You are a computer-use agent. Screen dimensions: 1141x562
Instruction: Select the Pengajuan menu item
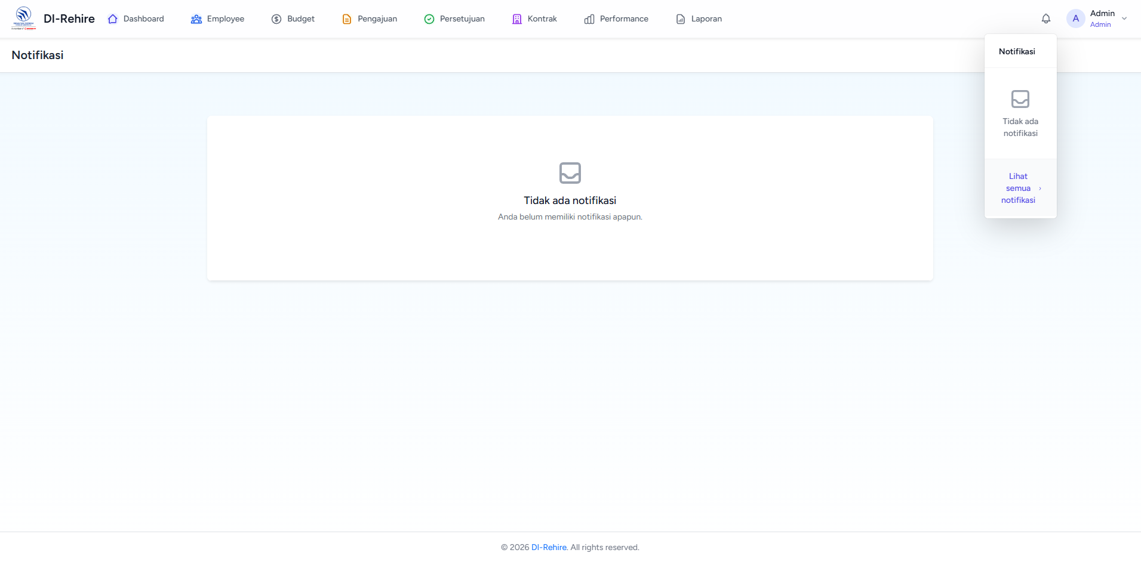[x=370, y=19]
